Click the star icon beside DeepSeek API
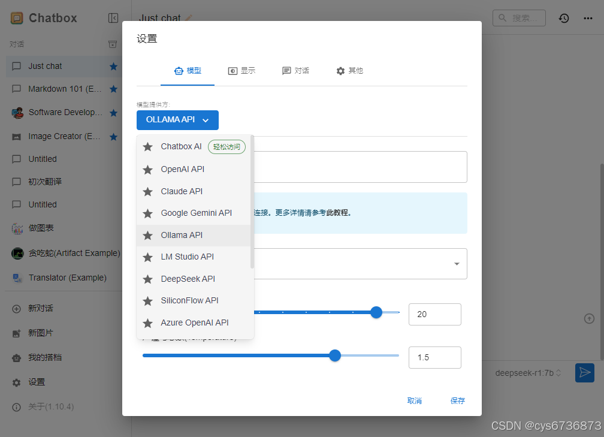Image resolution: width=604 pixels, height=437 pixels. [147, 279]
